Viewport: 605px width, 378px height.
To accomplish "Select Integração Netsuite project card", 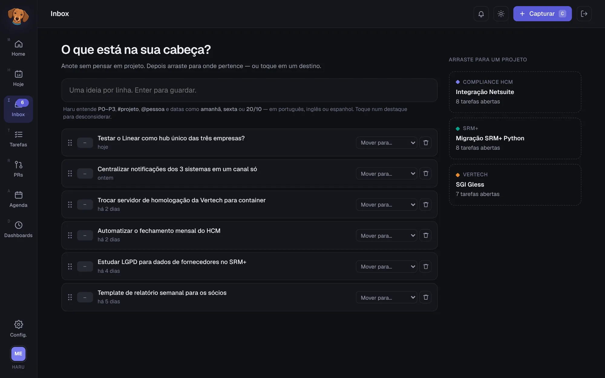I will pyautogui.click(x=515, y=92).
